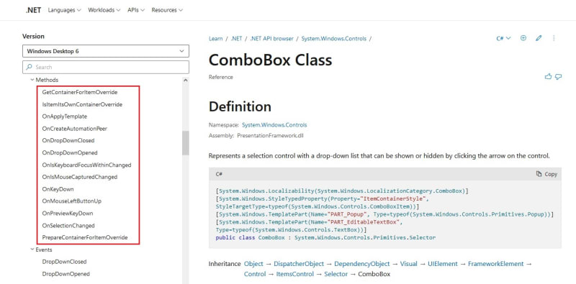Select OnIsMouseCapturedChanged method
The height and width of the screenshot is (284, 576).
80,177
